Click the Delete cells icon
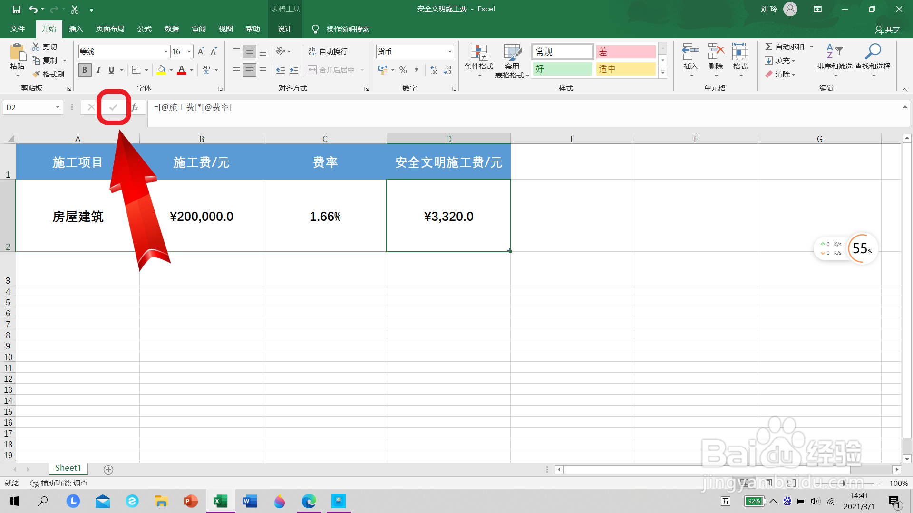Screen dimensions: 913x513 click(x=716, y=51)
